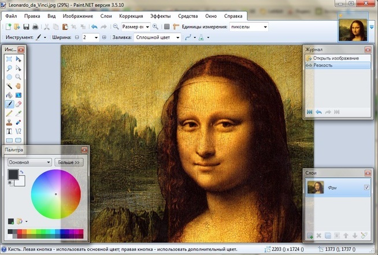Select Открыть изображение history entry
This screenshot has width=378, height=255.
coord(338,58)
